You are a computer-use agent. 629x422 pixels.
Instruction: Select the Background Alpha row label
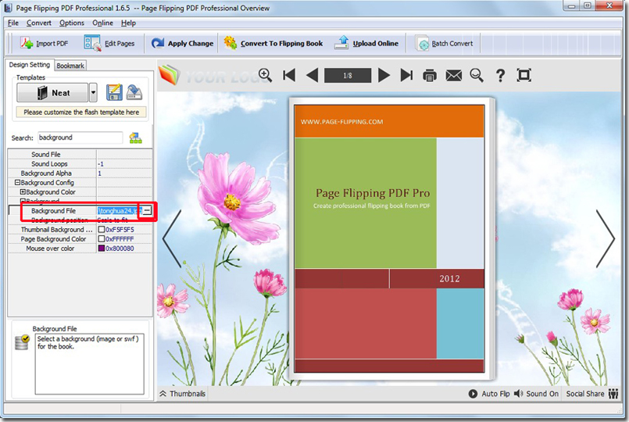pos(46,173)
